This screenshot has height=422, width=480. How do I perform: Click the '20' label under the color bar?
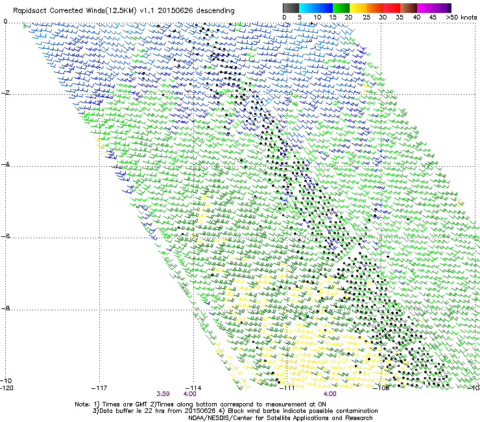348,18
